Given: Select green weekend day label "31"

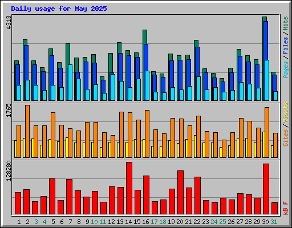Looking at the screenshot, I should point(274,222).
